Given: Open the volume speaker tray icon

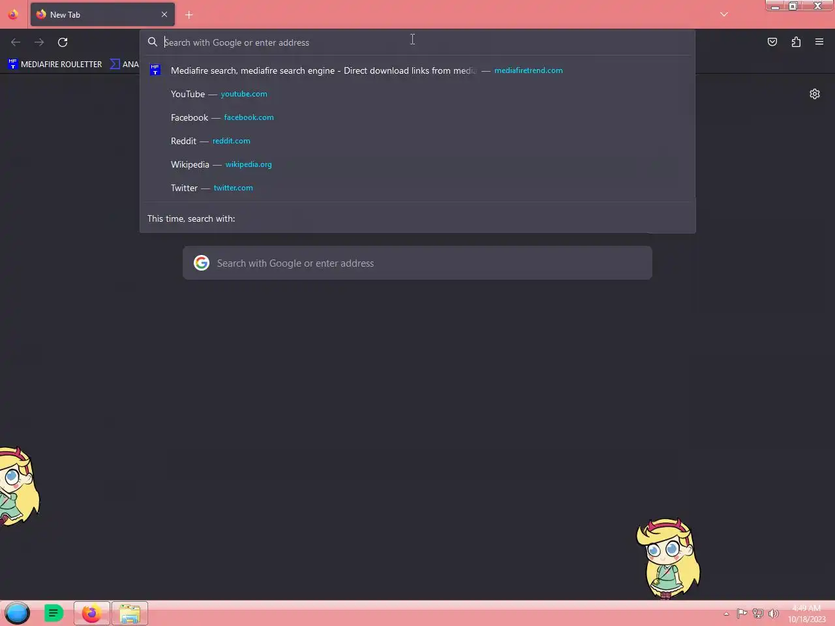Looking at the screenshot, I should pos(774,614).
